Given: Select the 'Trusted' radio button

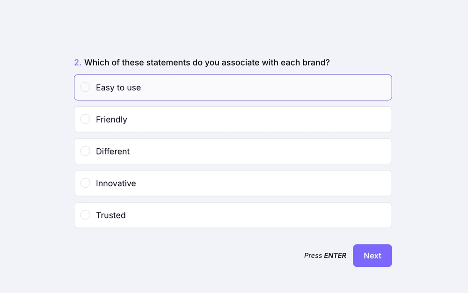Looking at the screenshot, I should (85, 214).
